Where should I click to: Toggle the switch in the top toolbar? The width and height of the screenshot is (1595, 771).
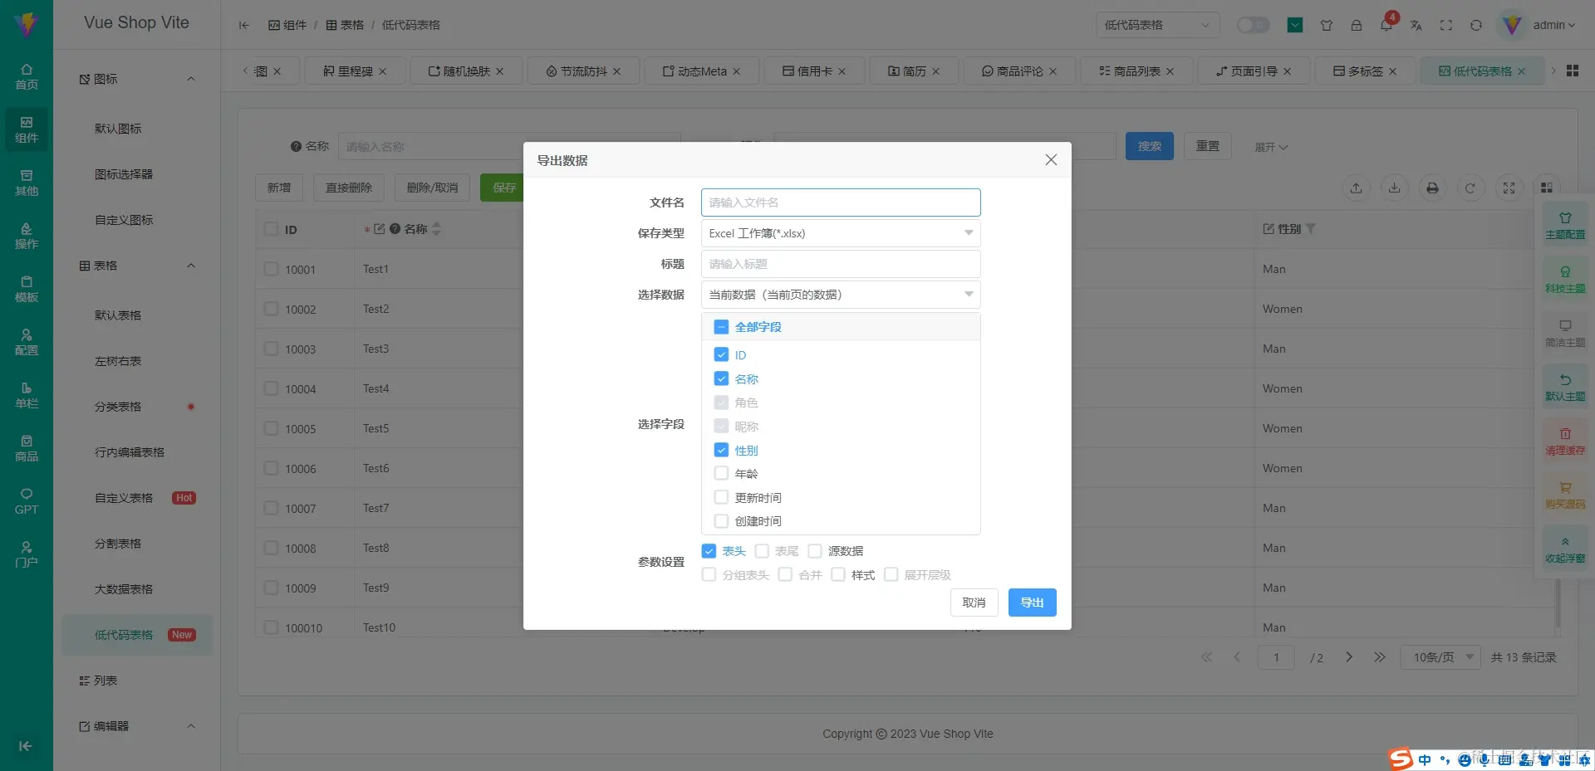pyautogui.click(x=1253, y=25)
